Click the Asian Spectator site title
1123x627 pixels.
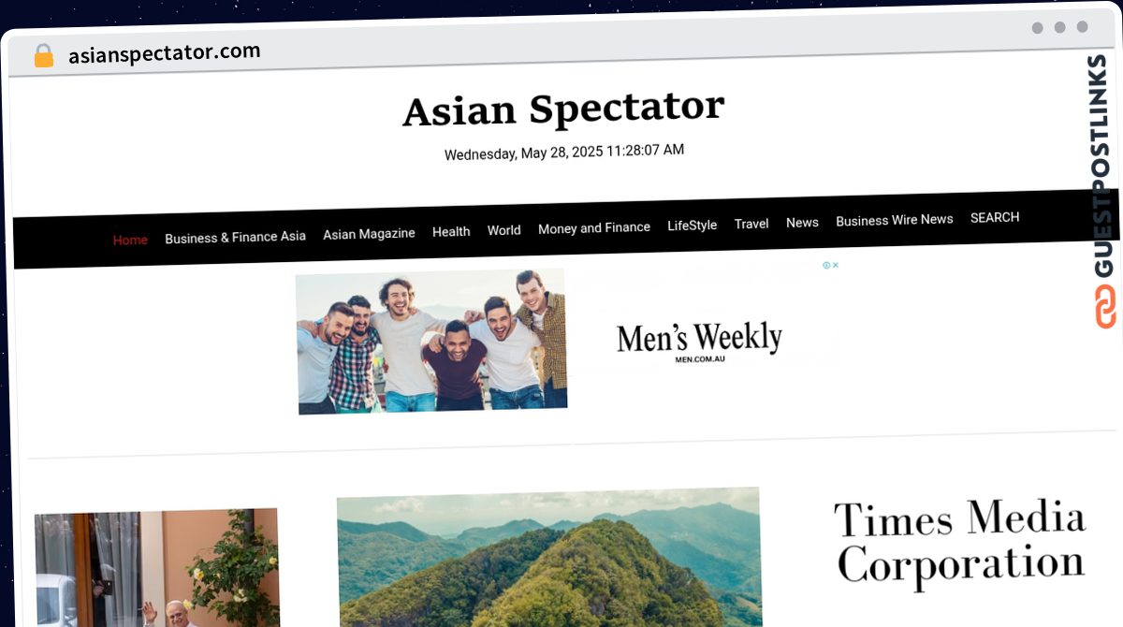click(563, 109)
